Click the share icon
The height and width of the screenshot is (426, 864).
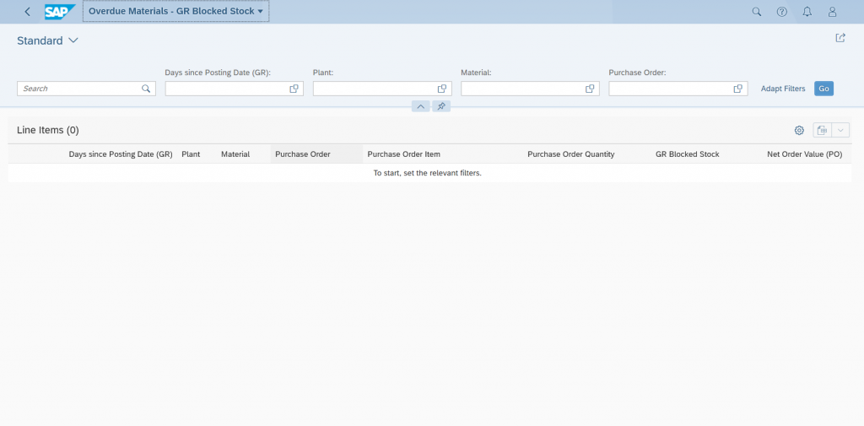840,37
